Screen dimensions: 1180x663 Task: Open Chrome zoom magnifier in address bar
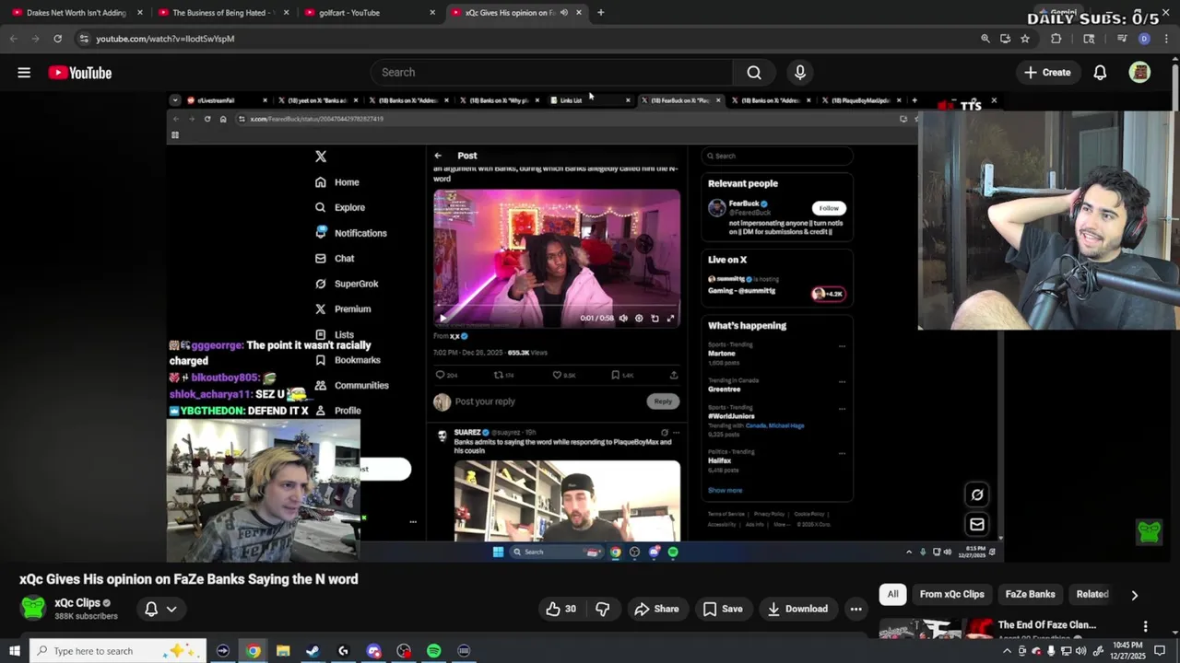[x=985, y=39]
